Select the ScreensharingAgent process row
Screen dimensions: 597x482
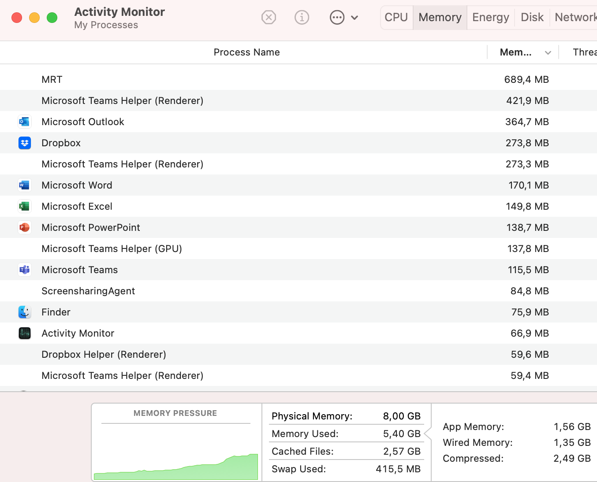tap(298, 291)
